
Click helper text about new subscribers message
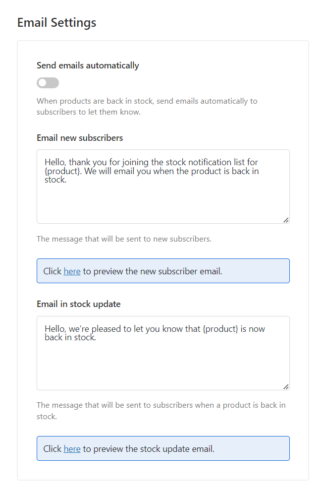point(124,239)
